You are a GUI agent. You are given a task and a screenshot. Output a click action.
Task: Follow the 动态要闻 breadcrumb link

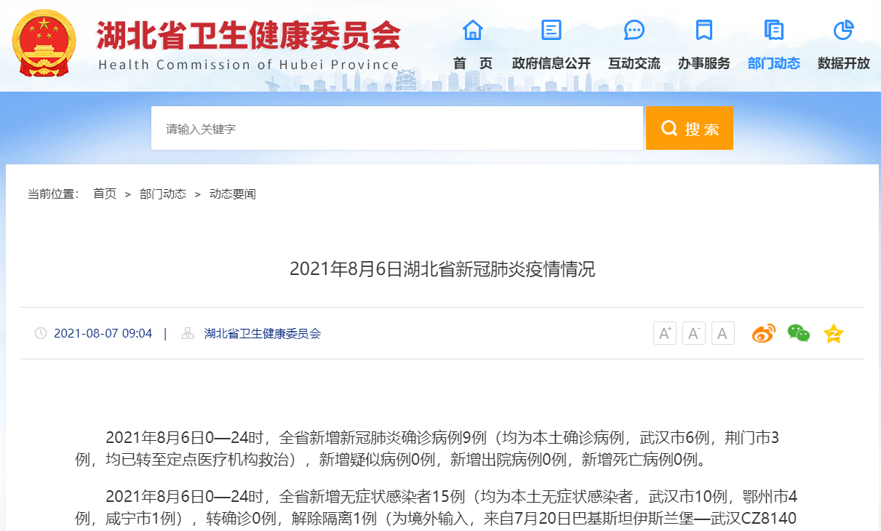231,193
